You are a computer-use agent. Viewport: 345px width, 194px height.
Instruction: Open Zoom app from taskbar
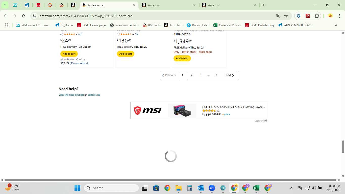pyautogui.click(x=212, y=188)
